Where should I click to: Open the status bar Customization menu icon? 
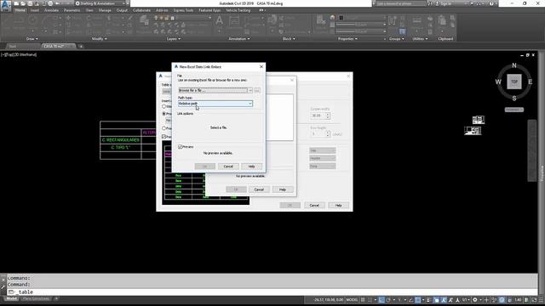(541, 300)
